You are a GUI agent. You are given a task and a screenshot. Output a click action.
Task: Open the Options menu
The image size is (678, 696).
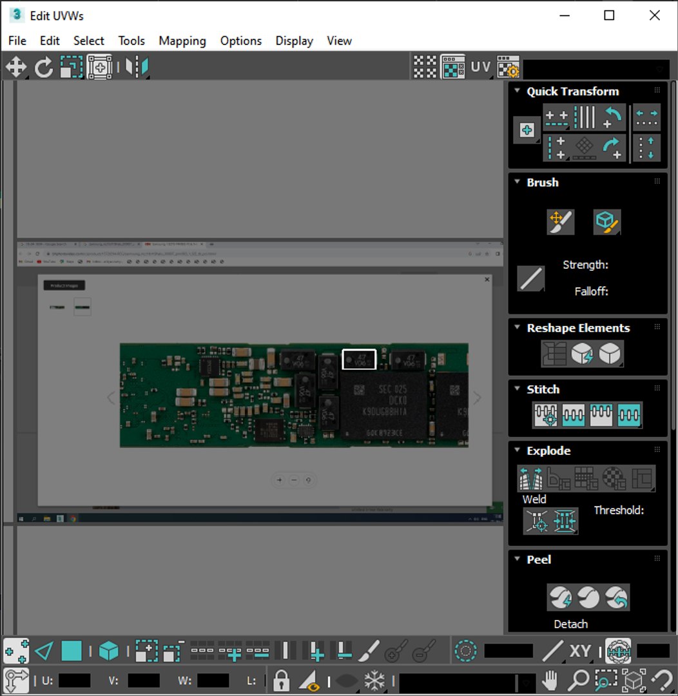coord(241,41)
